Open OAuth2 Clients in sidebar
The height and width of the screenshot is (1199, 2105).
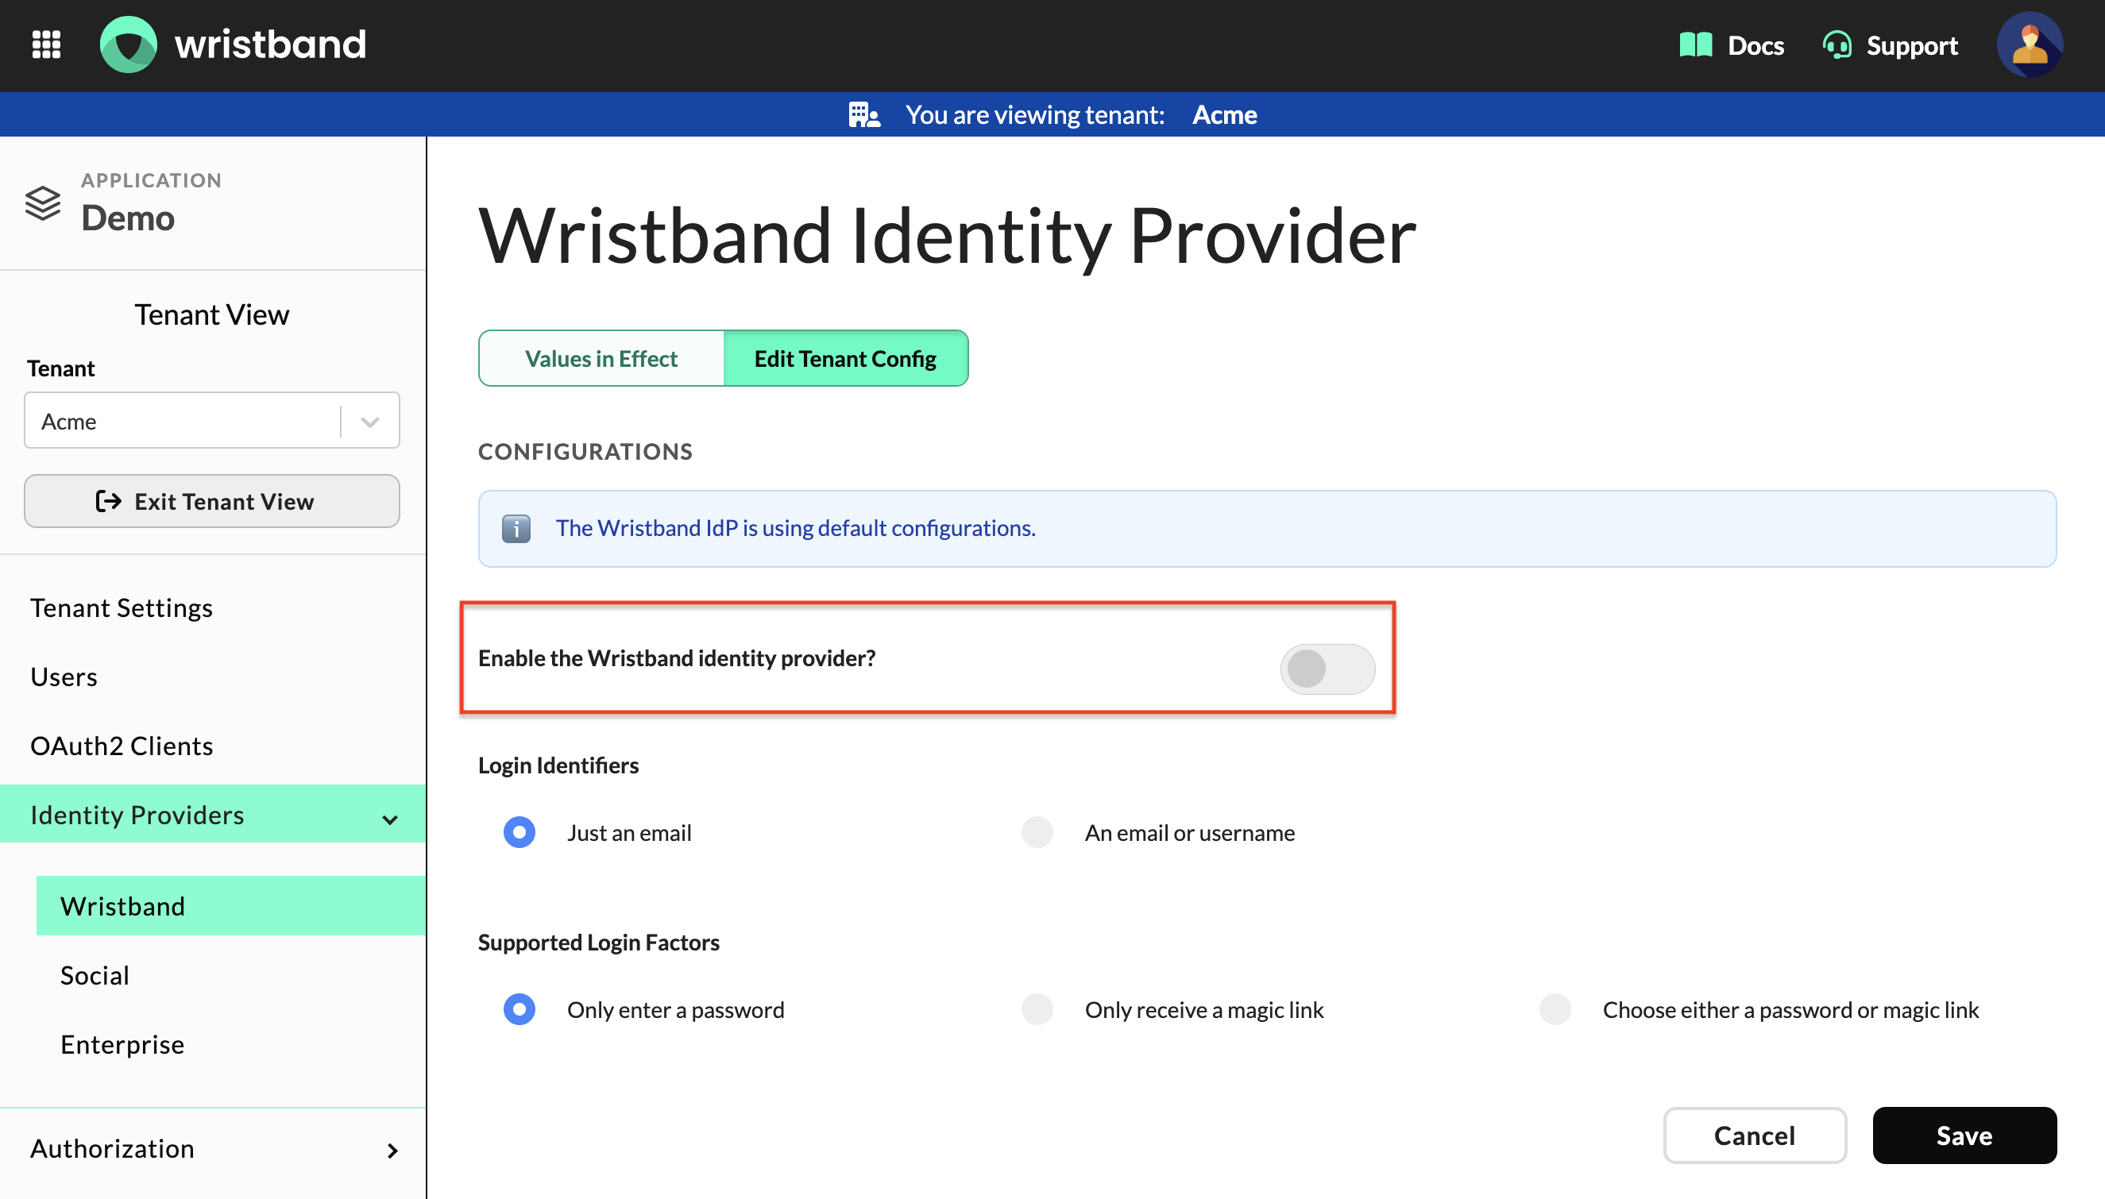[x=122, y=746]
